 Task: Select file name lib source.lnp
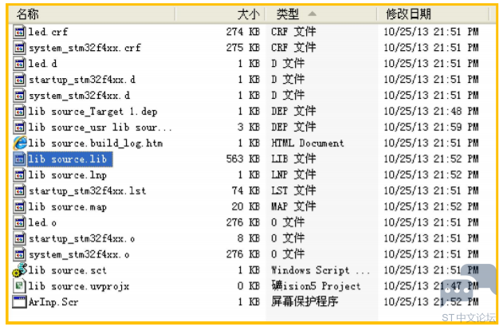coord(68,175)
